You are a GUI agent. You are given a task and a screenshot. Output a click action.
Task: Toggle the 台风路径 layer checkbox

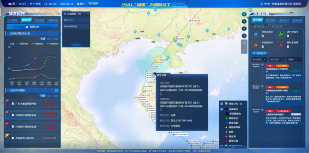coord(222,109)
